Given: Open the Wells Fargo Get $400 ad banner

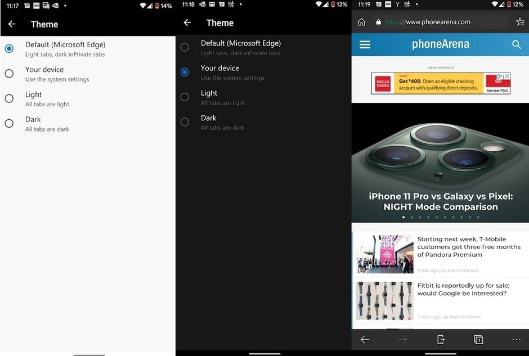Looking at the screenshot, I should (x=441, y=83).
